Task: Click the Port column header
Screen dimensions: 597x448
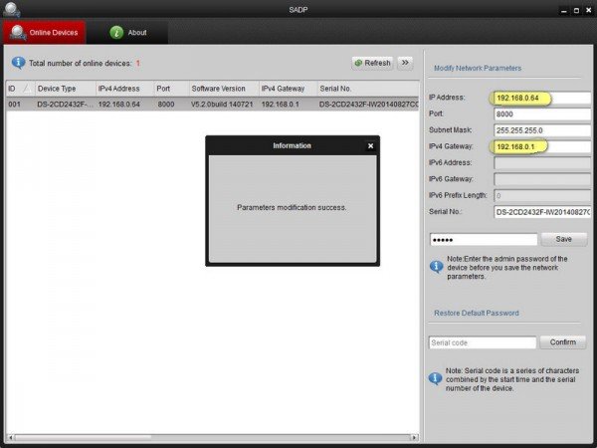Action: click(x=171, y=89)
